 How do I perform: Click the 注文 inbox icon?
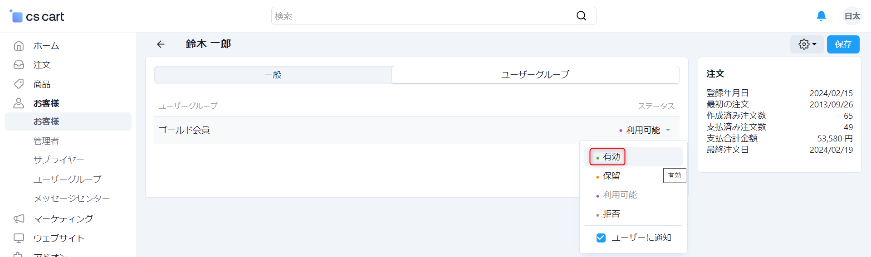pos(19,65)
